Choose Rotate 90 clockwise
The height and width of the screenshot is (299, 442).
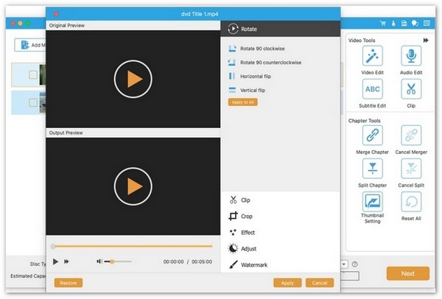coord(256,49)
